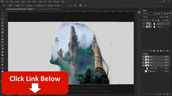Create new layer in Layers panel

pos(164,51)
